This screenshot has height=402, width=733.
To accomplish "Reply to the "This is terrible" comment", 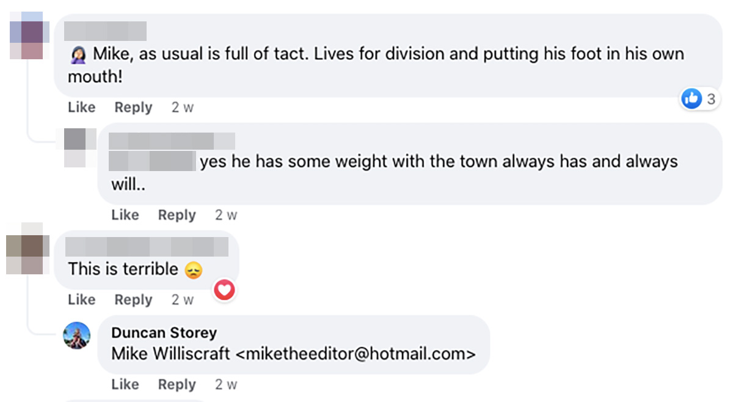I will coord(133,299).
